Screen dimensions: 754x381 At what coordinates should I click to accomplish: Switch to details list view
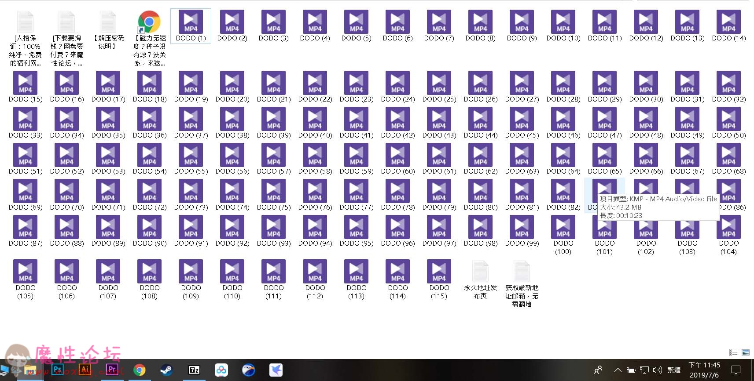coord(733,352)
